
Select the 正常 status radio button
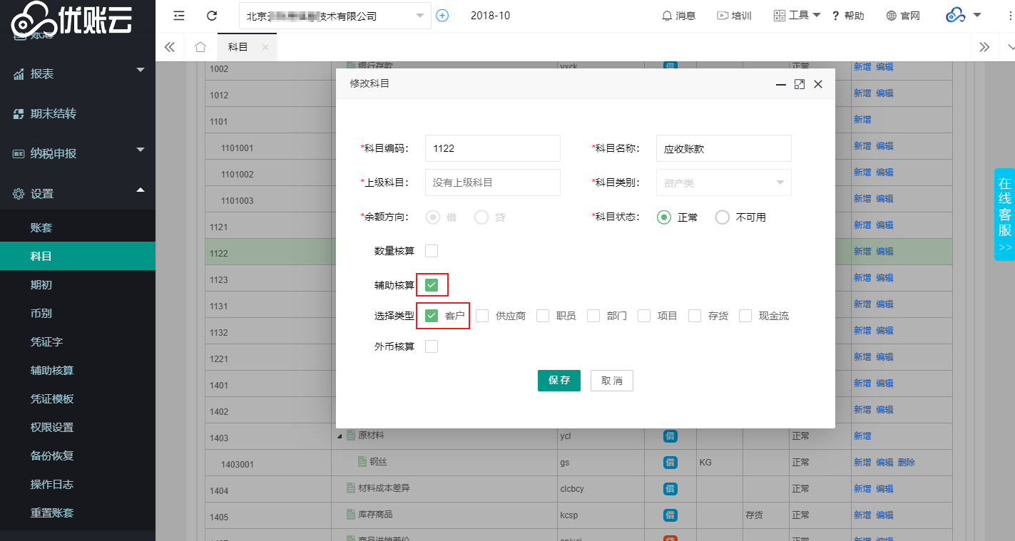coord(664,217)
